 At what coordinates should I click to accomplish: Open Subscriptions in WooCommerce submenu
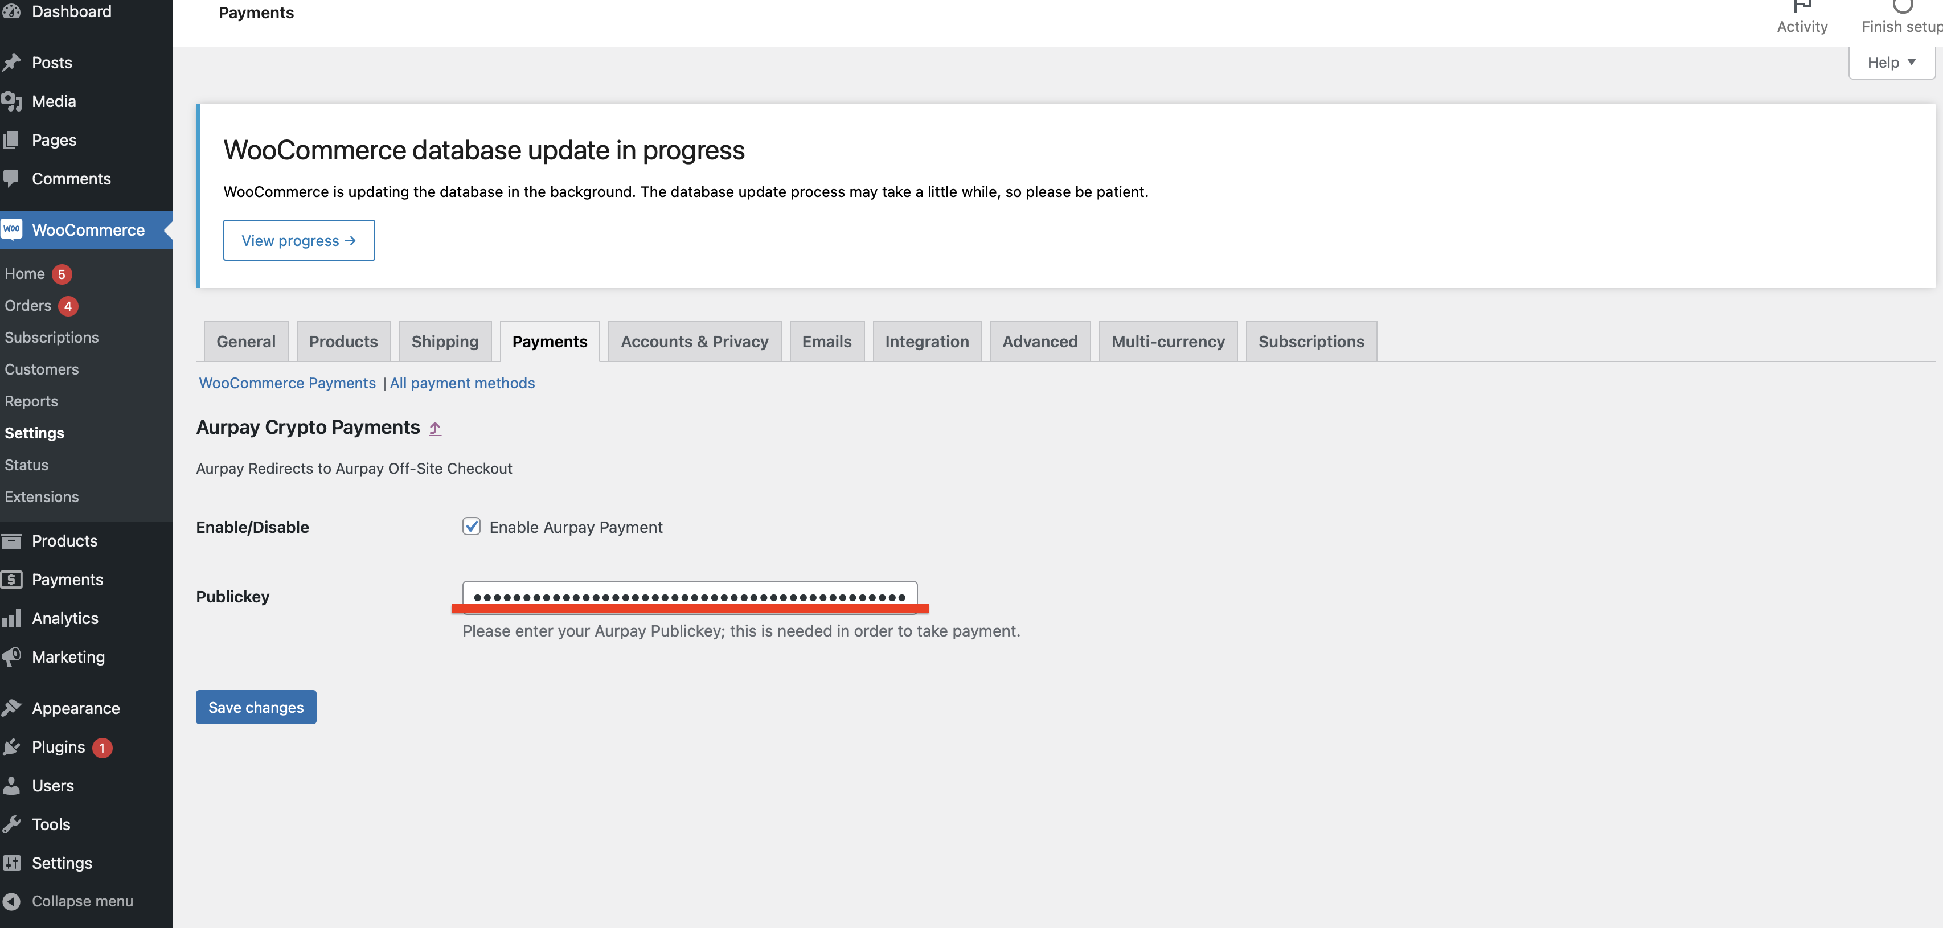click(51, 338)
